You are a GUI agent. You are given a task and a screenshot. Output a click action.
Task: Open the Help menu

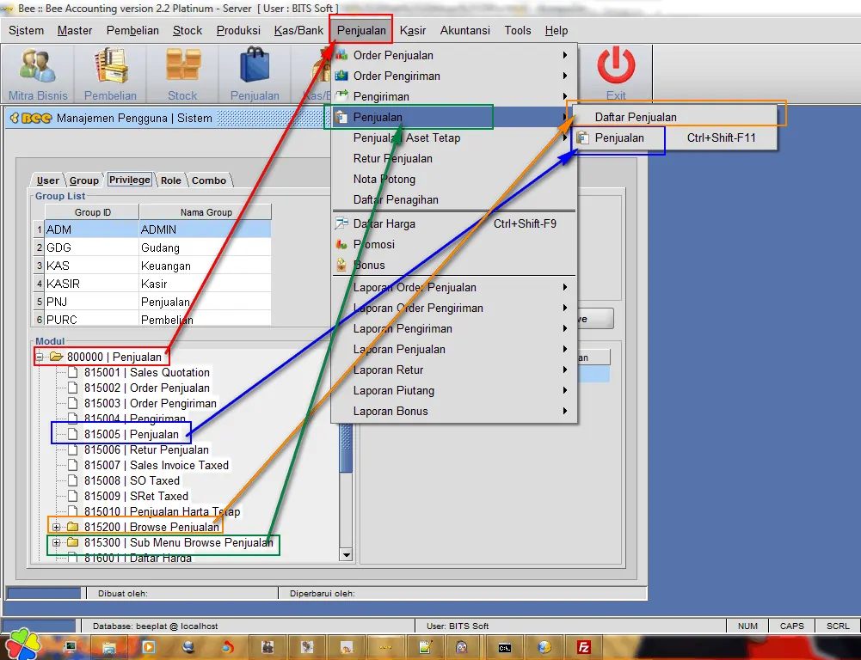click(557, 31)
